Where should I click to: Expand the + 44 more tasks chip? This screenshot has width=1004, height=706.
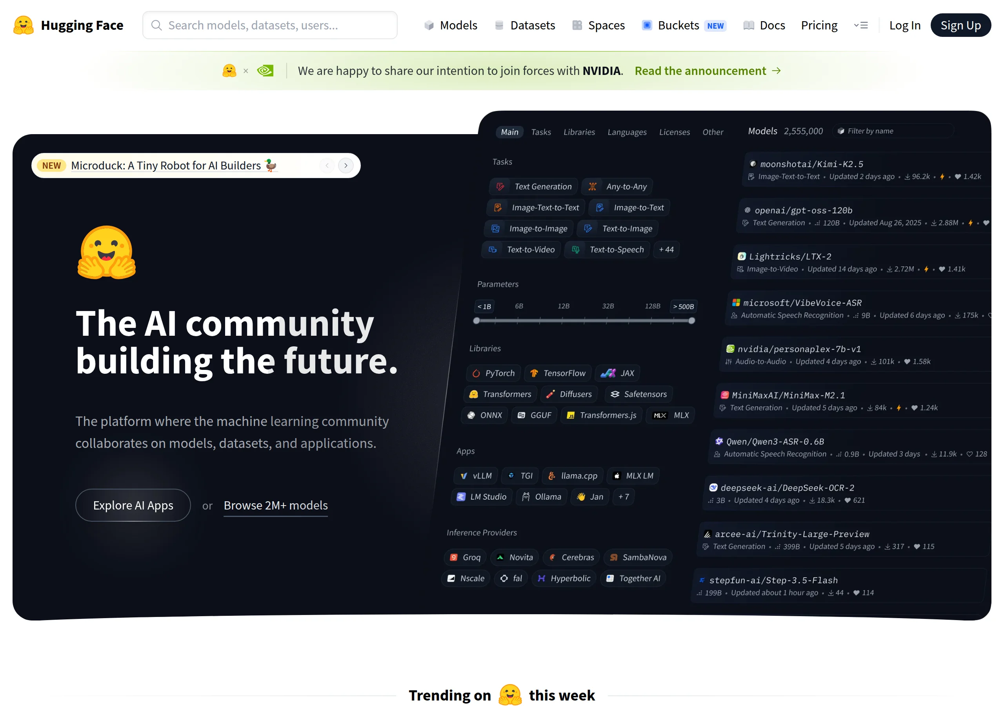click(x=666, y=249)
